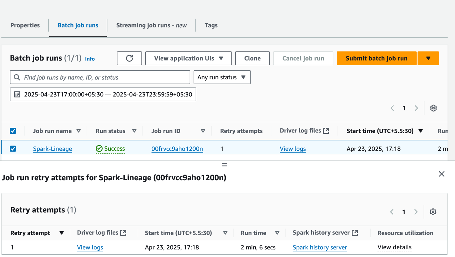Image resolution: width=455 pixels, height=257 pixels.
Task: Open the Any run status filter dropdown
Action: coord(222,77)
